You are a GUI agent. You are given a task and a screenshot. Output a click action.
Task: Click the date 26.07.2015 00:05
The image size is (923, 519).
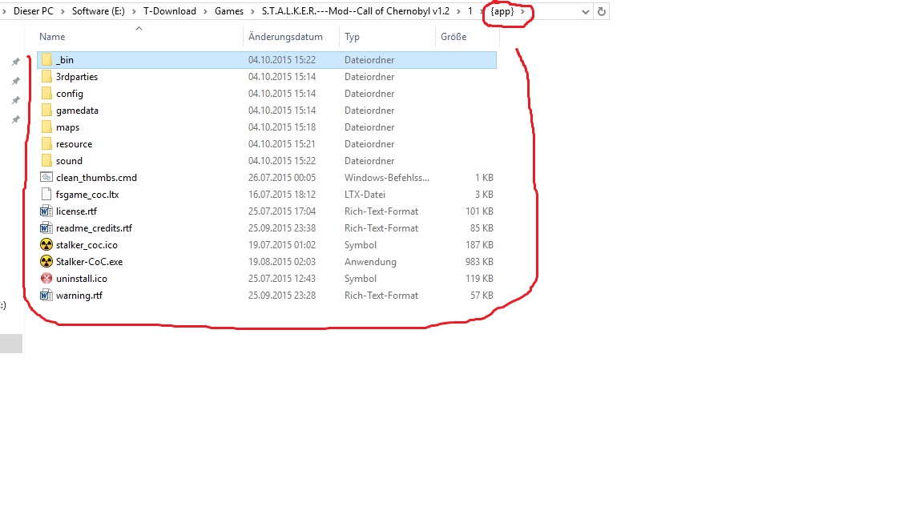(282, 178)
